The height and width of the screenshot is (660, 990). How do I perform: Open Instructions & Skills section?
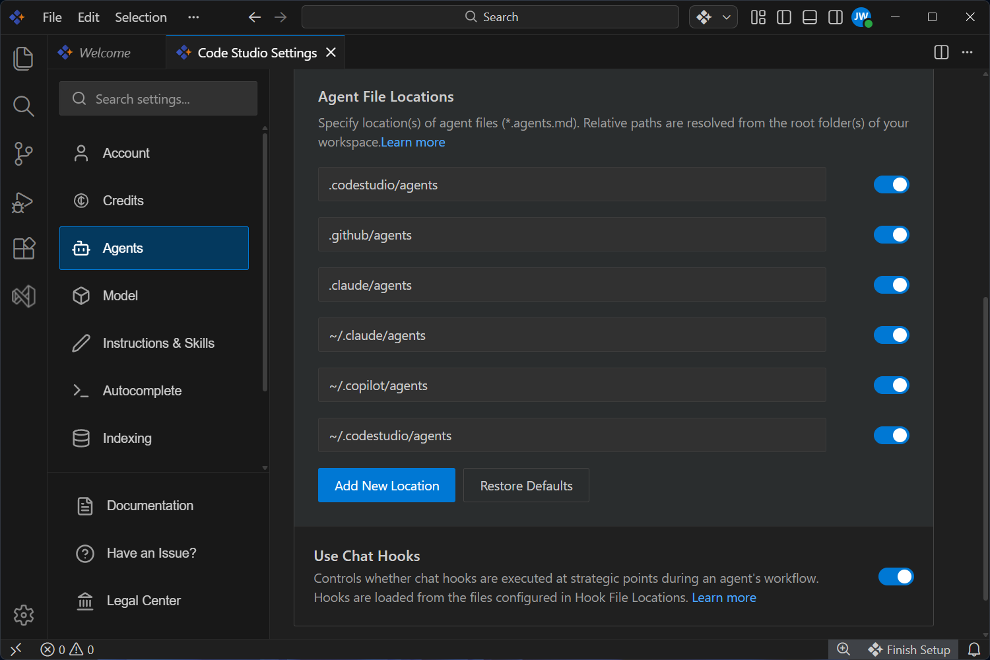(154, 343)
